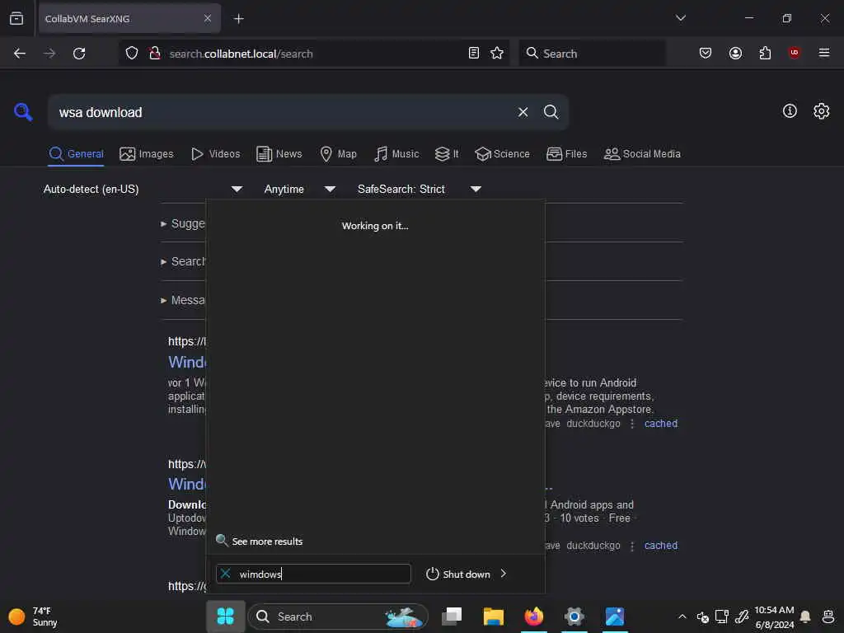Click the taskbar Search box
This screenshot has height=633, width=844.
(338, 617)
